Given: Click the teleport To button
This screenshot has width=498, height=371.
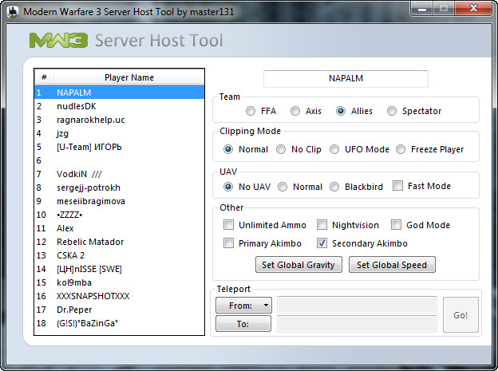Looking at the screenshot, I should 243,324.
